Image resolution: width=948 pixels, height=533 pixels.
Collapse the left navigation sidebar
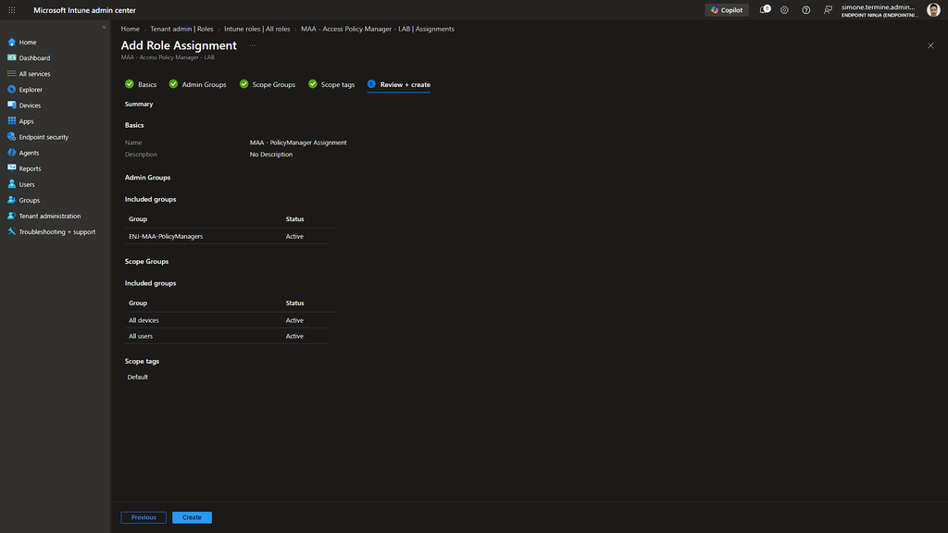[104, 27]
